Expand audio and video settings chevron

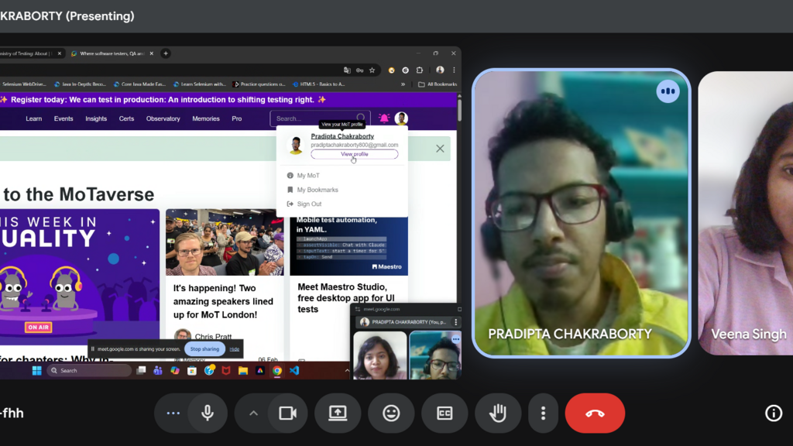[x=253, y=413]
